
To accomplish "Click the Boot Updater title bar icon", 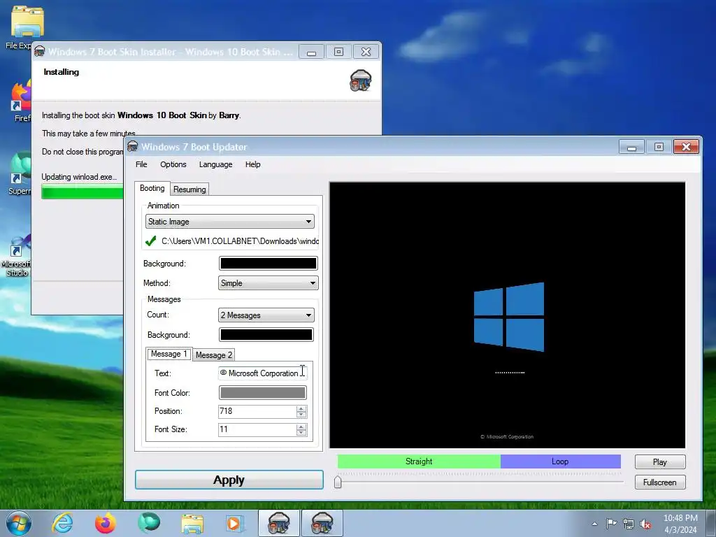I will click(132, 146).
